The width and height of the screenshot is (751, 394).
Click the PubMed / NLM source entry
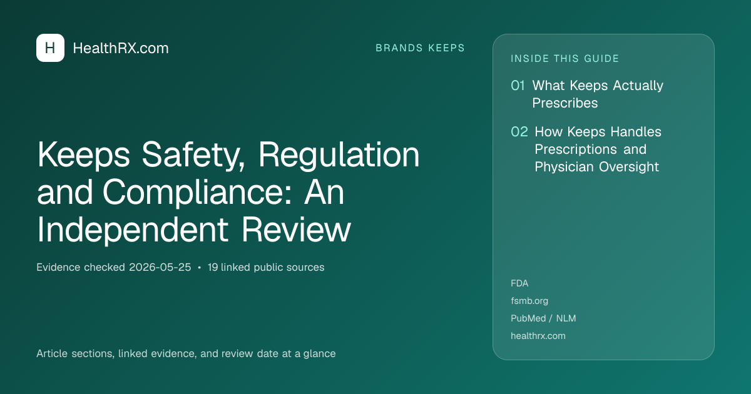pos(543,318)
